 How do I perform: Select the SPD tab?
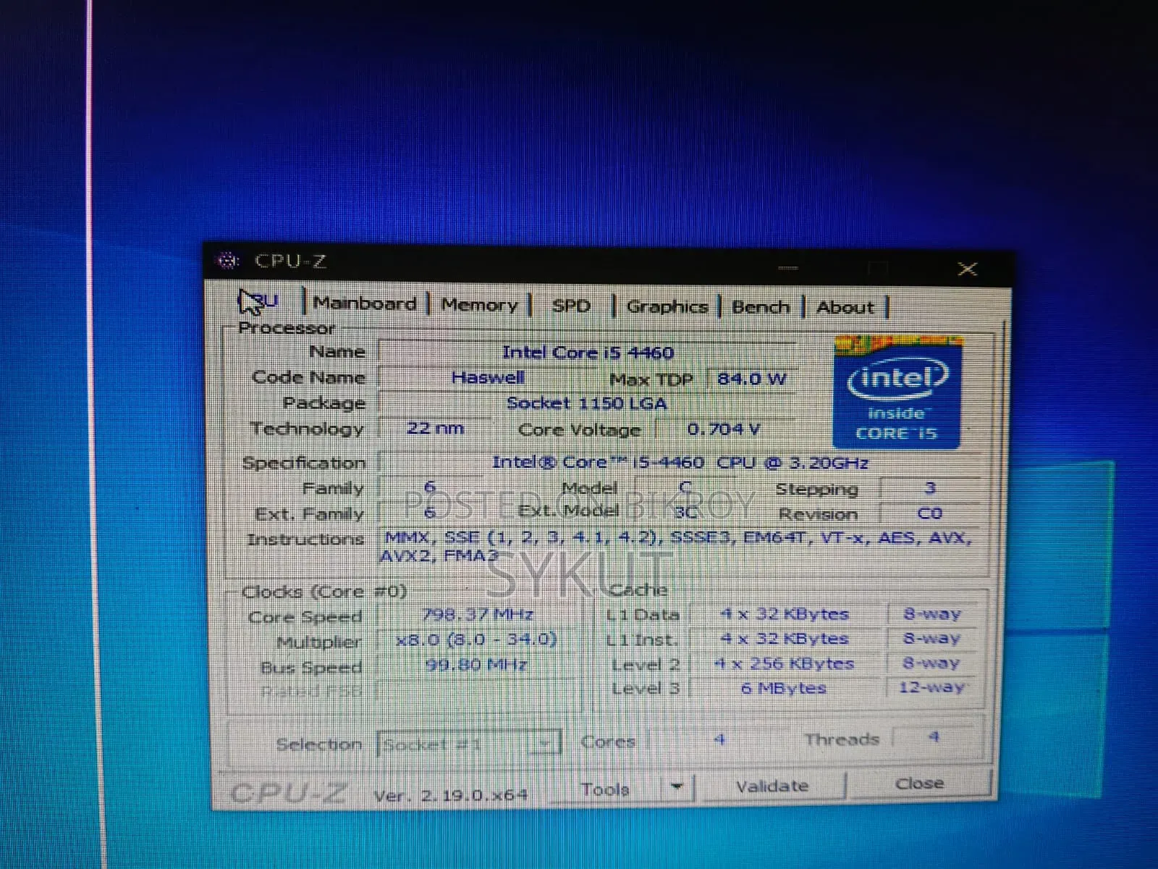click(x=571, y=306)
